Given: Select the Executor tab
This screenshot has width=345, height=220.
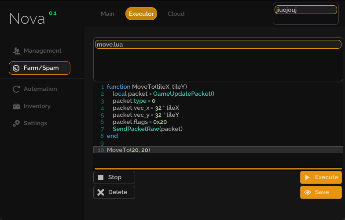Looking at the screenshot, I should coord(141,14).
